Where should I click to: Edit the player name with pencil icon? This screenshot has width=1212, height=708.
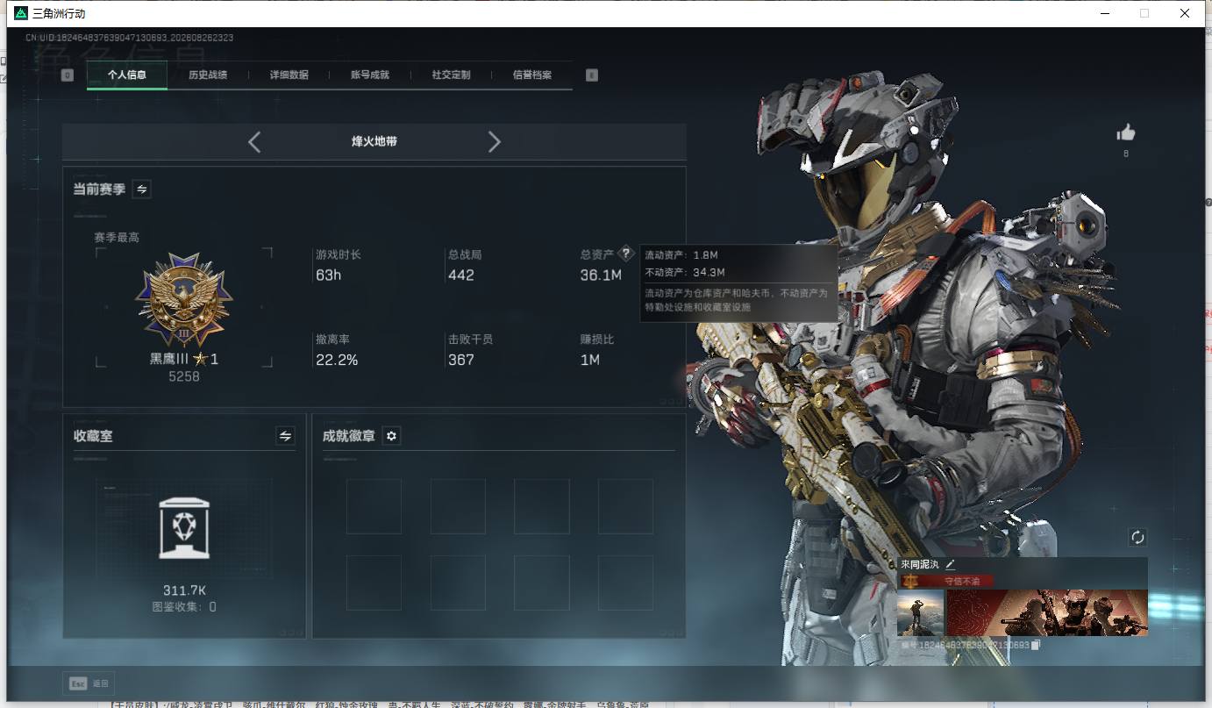pos(951,564)
